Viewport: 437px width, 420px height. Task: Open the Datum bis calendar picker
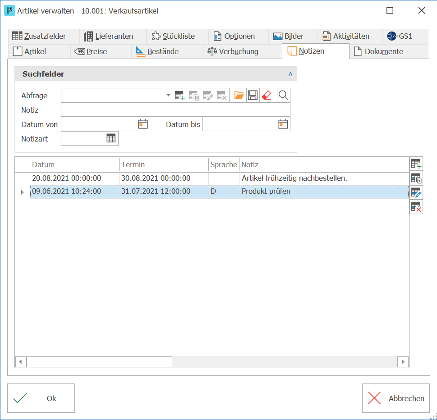pyautogui.click(x=283, y=124)
